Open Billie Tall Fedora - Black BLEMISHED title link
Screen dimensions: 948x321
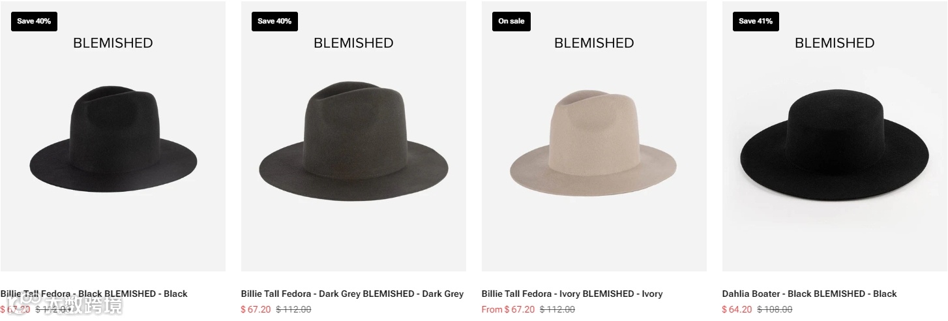[94, 294]
